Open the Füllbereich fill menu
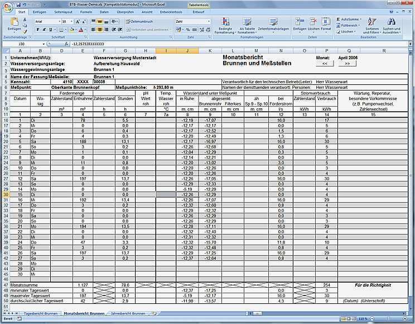Image resolution: width=415 pixels, height=324 pixels. click(348, 26)
